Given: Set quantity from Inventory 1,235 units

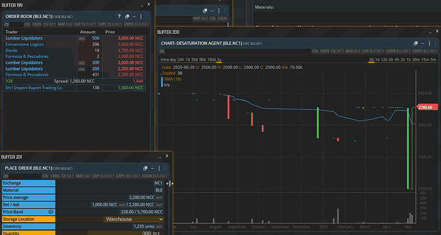Looking at the screenshot, I should coord(159,226).
